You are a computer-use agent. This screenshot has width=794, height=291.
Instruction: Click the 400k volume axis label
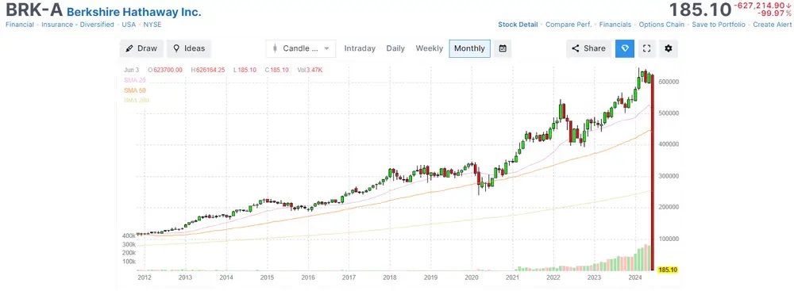[x=128, y=235]
